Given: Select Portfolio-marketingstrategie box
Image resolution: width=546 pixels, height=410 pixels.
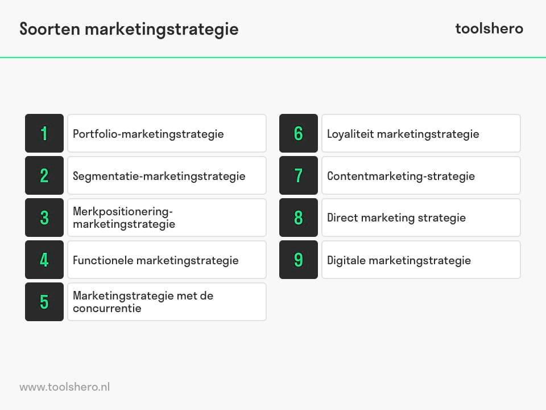Looking at the screenshot, I should pyautogui.click(x=167, y=133).
